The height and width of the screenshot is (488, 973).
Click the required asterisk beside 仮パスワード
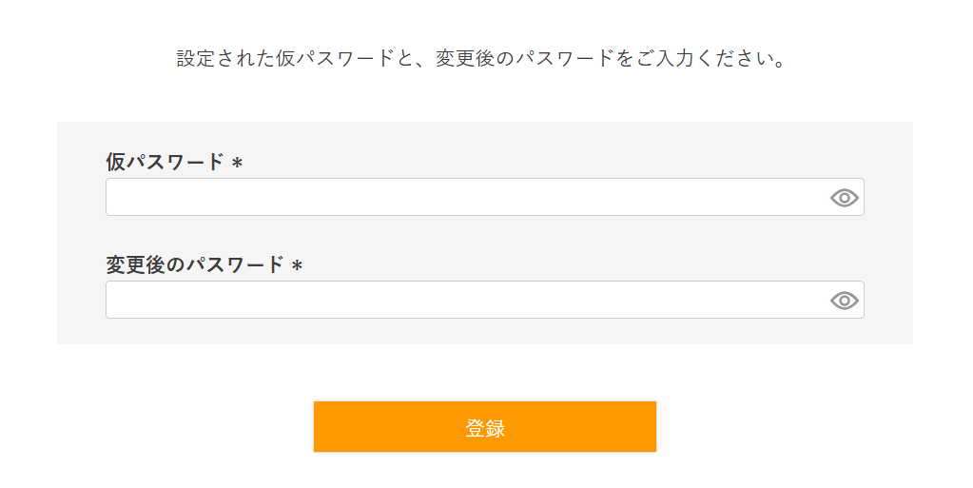(238, 164)
